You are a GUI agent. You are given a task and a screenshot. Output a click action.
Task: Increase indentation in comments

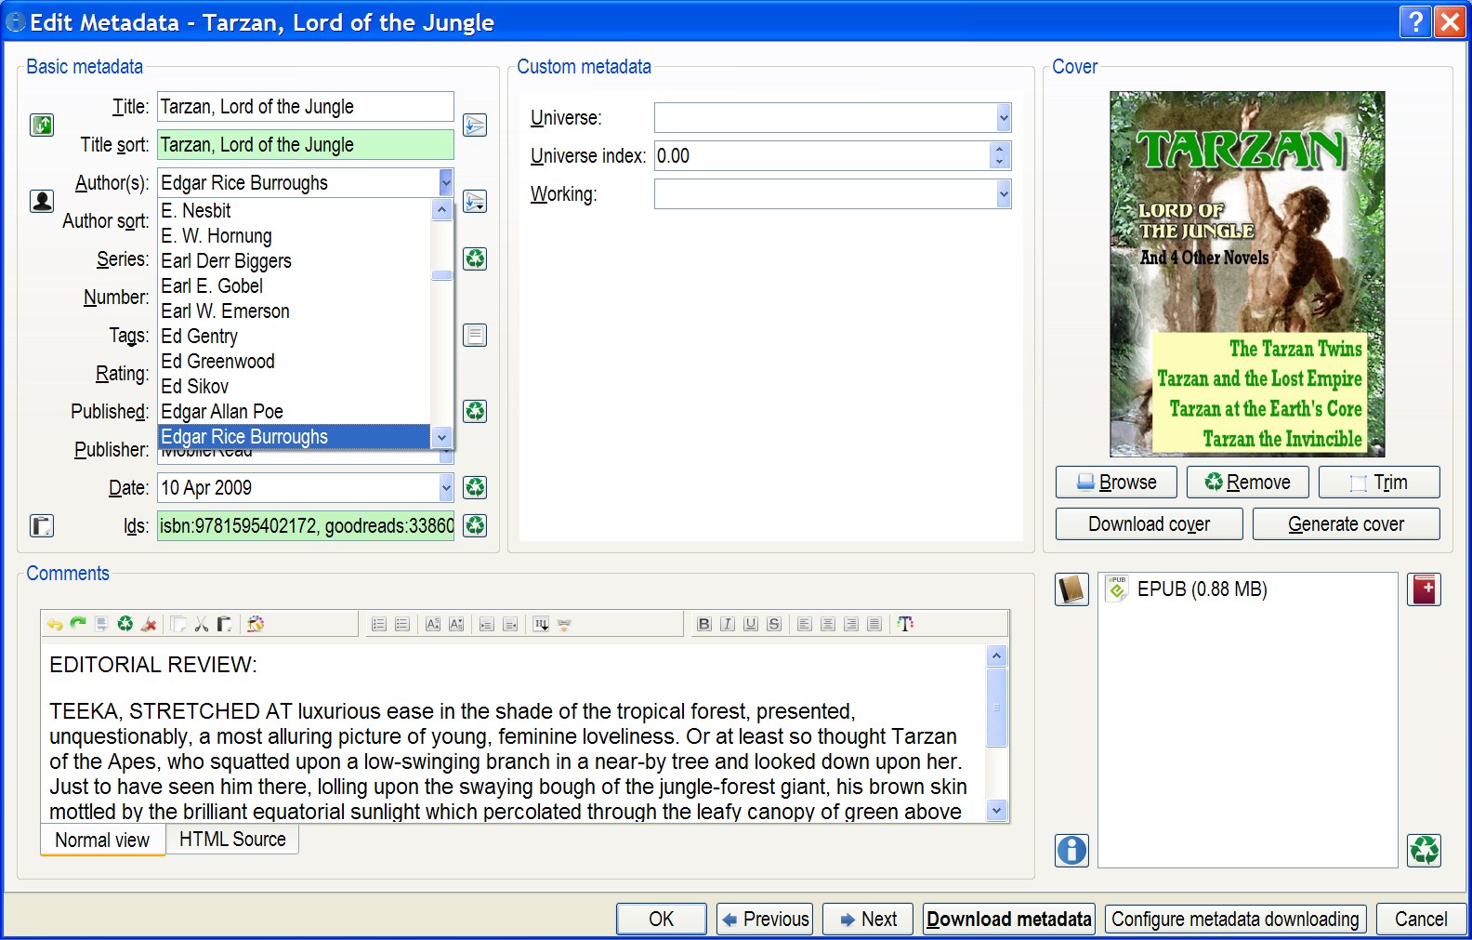(487, 624)
